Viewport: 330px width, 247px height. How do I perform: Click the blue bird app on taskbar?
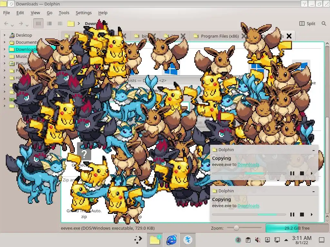click(x=188, y=240)
